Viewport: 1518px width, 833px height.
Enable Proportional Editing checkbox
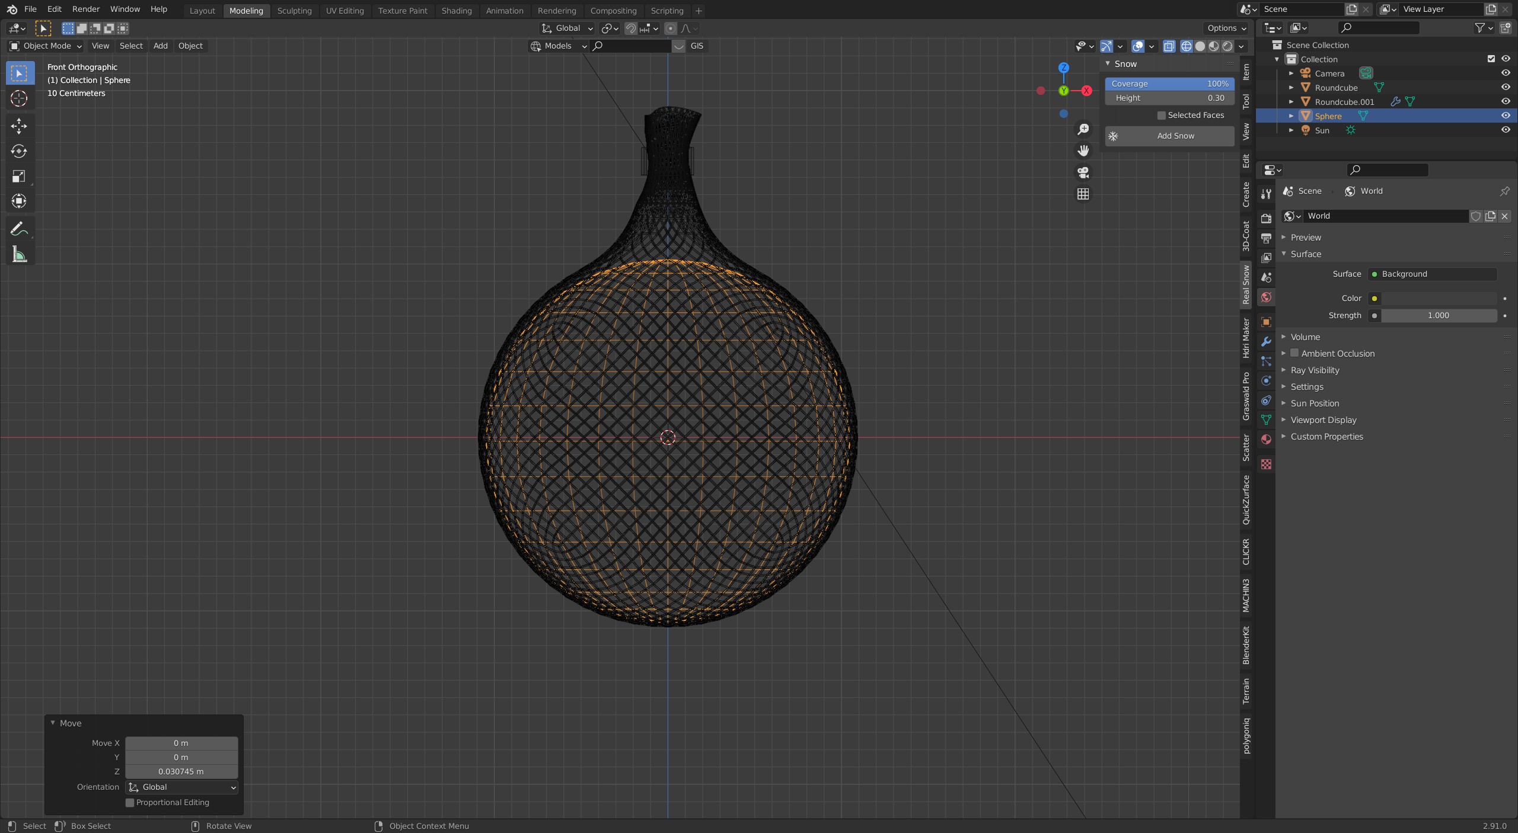(x=130, y=803)
